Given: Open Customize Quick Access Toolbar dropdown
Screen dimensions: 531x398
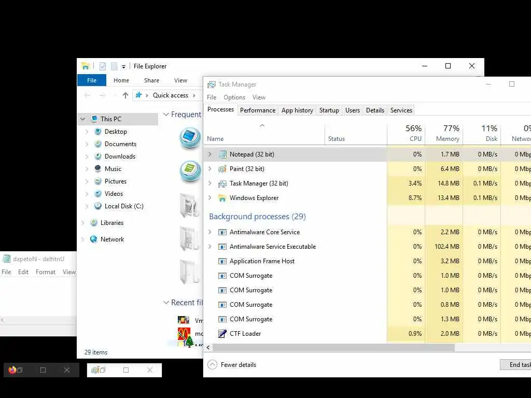Looking at the screenshot, I should click(x=123, y=67).
